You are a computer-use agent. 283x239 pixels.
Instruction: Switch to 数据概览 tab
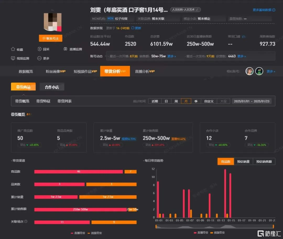click(x=26, y=72)
